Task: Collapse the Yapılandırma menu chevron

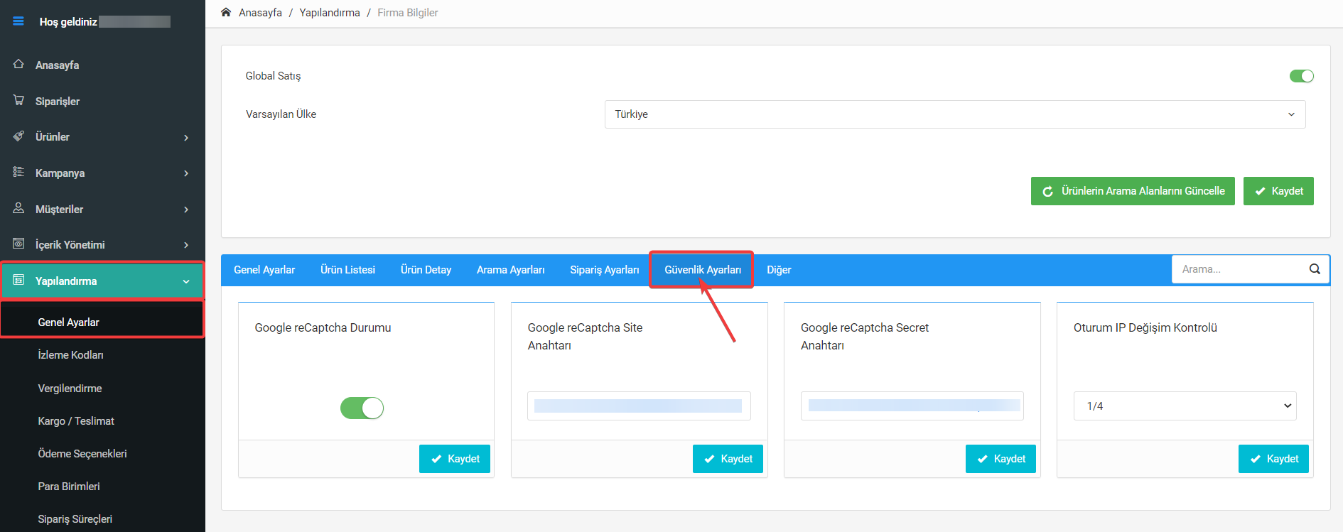Action: tap(186, 281)
